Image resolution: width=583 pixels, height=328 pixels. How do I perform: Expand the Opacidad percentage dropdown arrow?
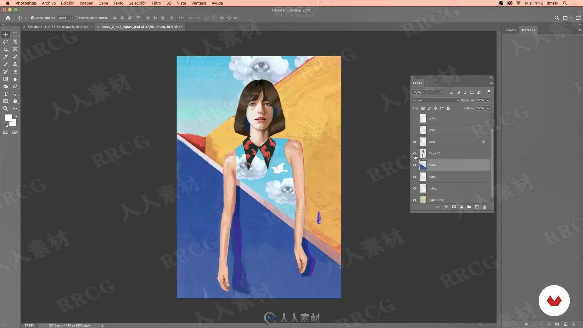pos(488,100)
